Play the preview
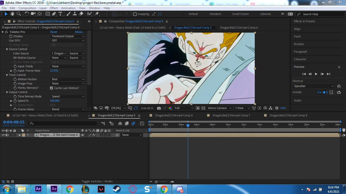This screenshot has height=194, width=346. (x=316, y=74)
